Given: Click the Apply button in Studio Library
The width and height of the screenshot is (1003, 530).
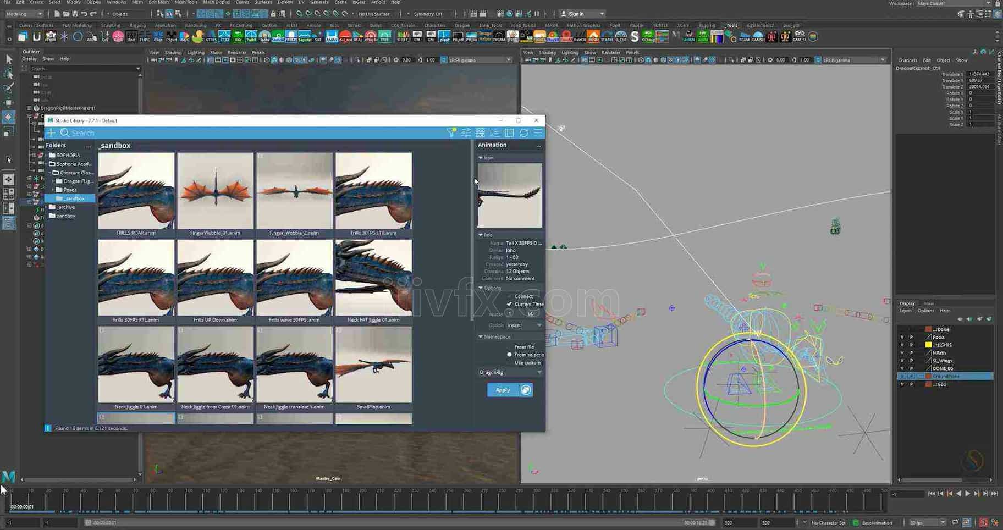Looking at the screenshot, I should [503, 390].
